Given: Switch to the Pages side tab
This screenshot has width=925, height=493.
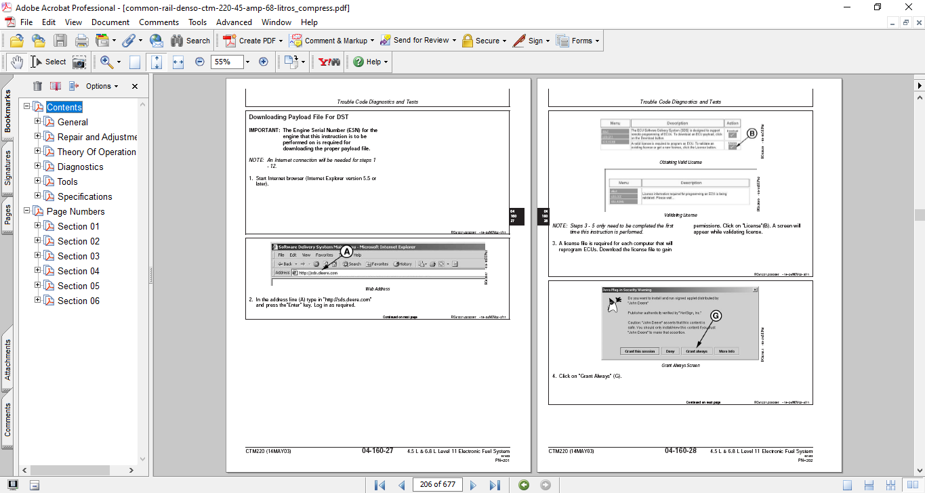Looking at the screenshot, I should [x=8, y=215].
